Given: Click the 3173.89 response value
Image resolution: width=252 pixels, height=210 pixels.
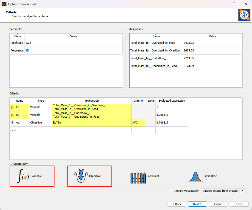Looking at the screenshot, I should (213, 66).
